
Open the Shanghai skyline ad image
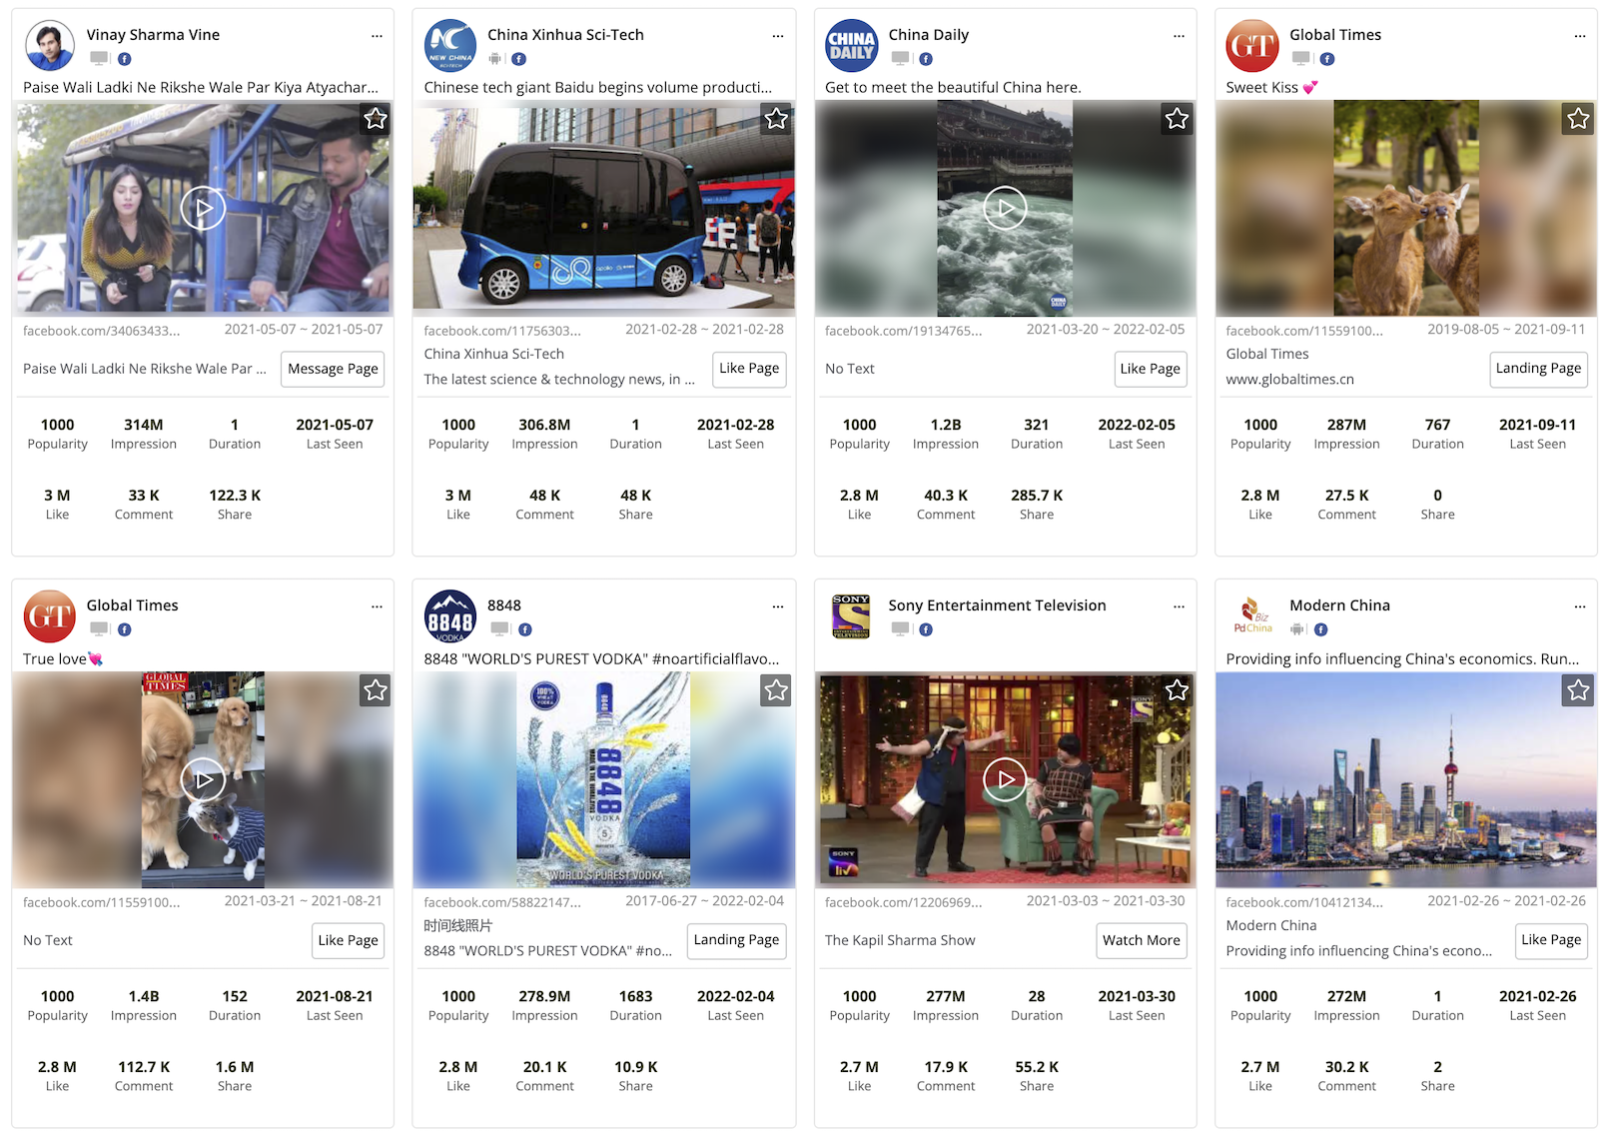pyautogui.click(x=1405, y=779)
